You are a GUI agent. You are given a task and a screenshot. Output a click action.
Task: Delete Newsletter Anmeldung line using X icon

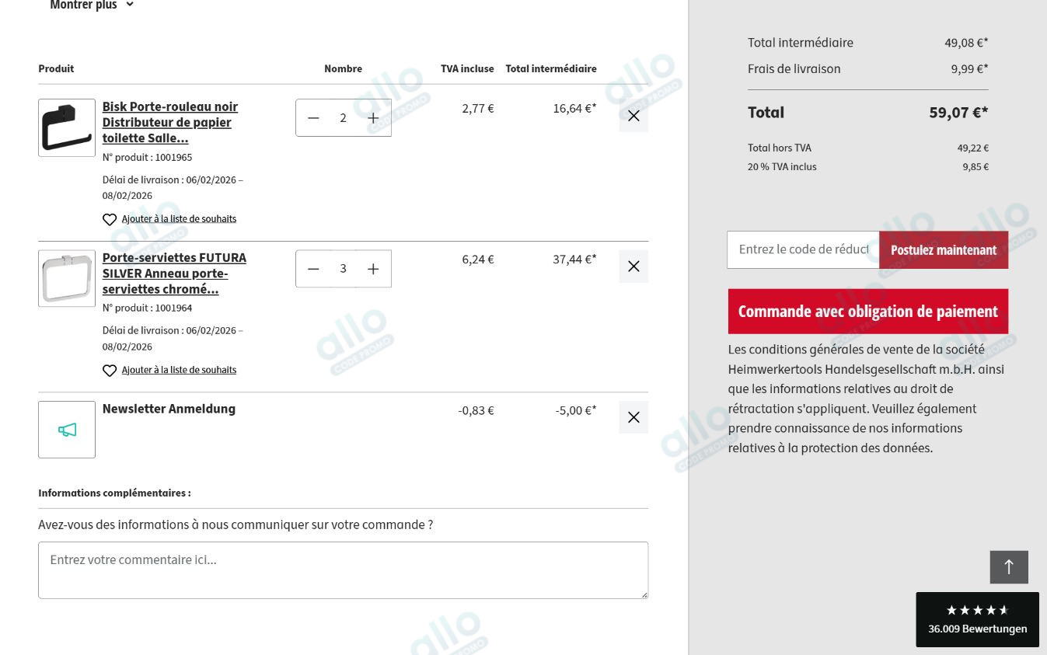633,416
